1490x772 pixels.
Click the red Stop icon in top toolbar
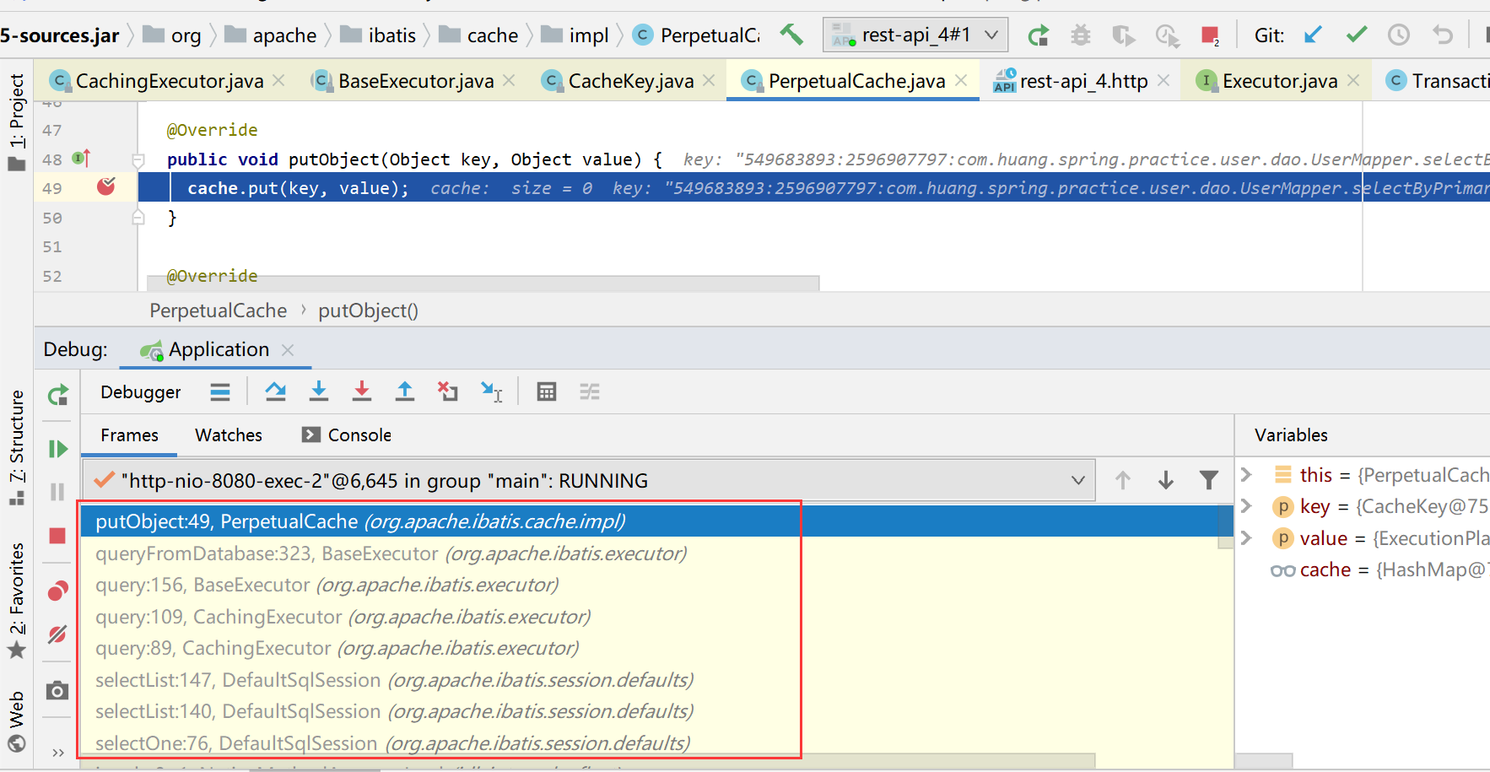(1210, 35)
